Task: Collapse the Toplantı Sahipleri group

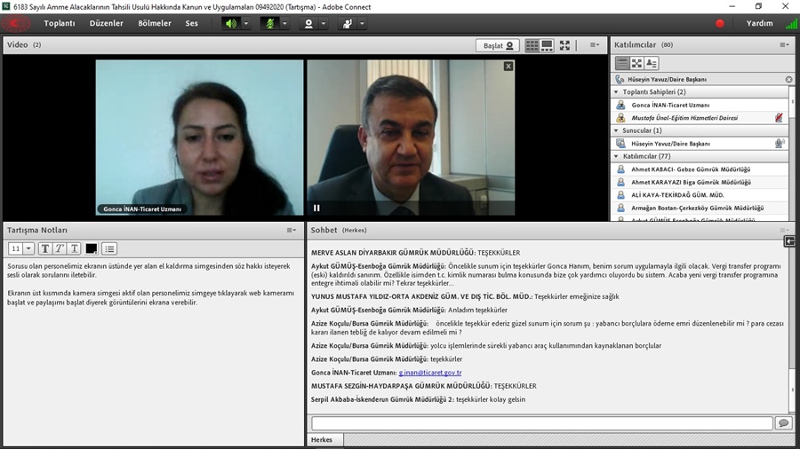Action: point(616,92)
